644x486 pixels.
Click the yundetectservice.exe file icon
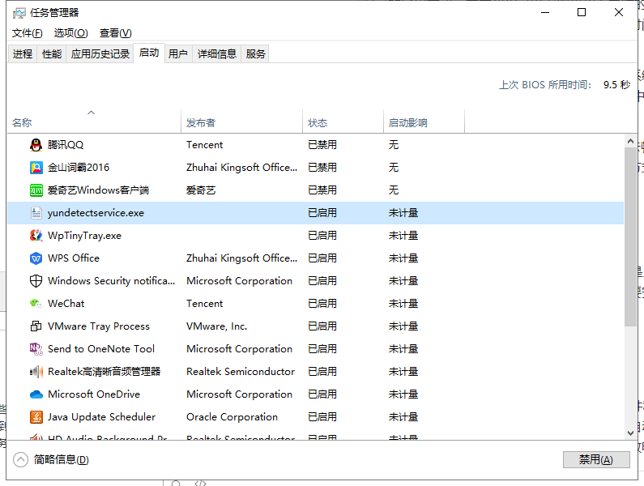pyautogui.click(x=36, y=213)
